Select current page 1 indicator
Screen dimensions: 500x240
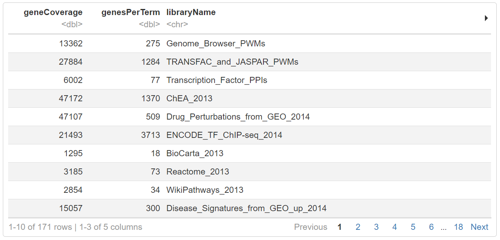(339, 227)
